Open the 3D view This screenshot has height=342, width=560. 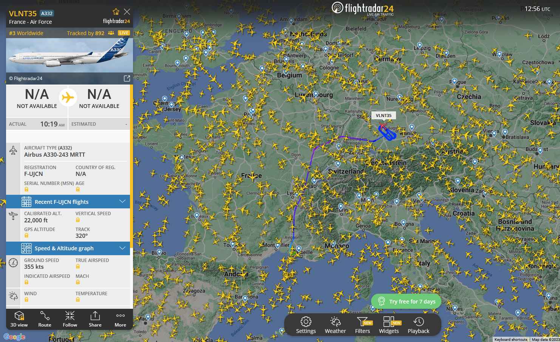pyautogui.click(x=19, y=319)
